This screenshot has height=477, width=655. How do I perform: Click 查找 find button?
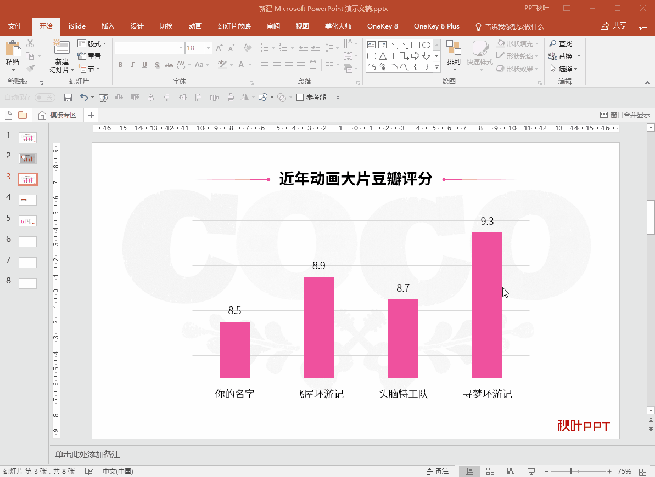click(561, 43)
